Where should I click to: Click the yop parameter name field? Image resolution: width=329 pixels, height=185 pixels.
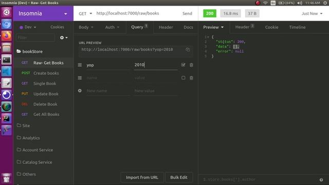click(108, 65)
